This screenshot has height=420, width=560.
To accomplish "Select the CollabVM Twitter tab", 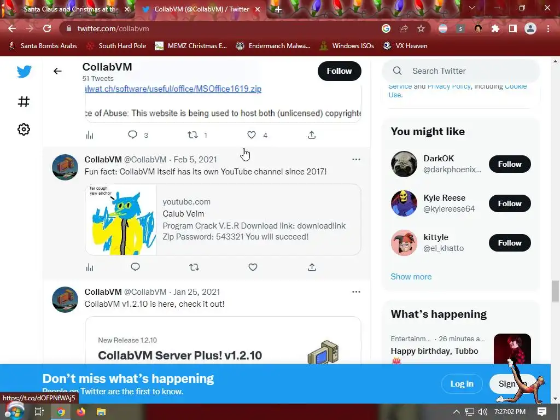I will (x=201, y=9).
